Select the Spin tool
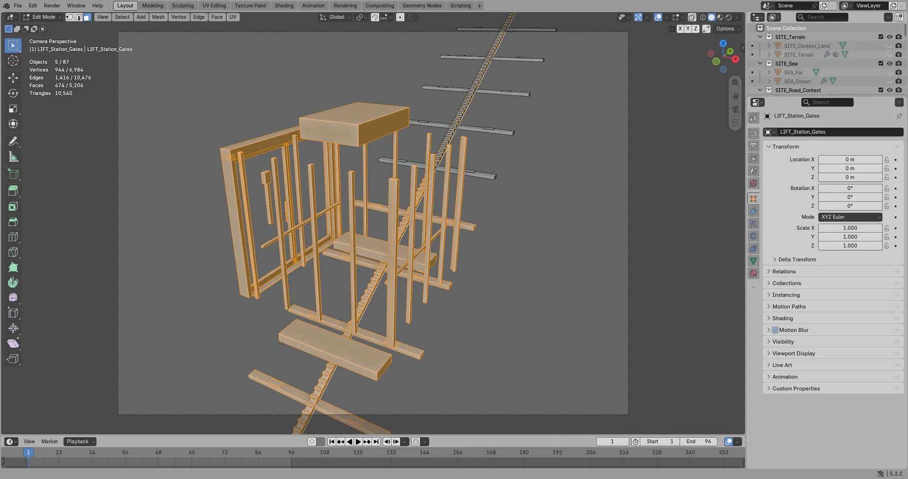The width and height of the screenshot is (908, 479). click(x=13, y=283)
